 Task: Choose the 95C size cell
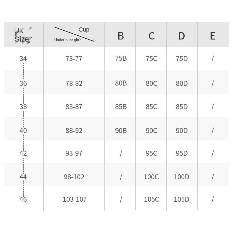coord(151,153)
